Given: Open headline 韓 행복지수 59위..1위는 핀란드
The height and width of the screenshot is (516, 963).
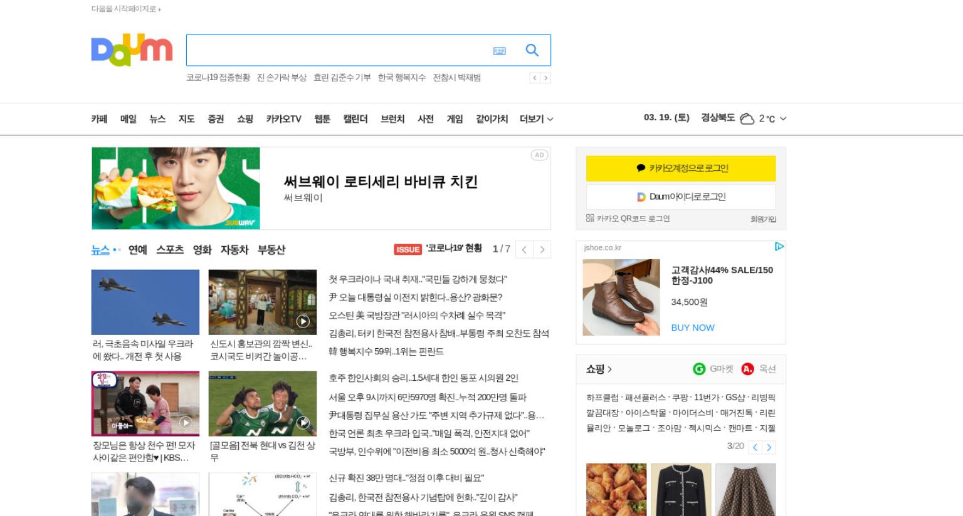Looking at the screenshot, I should coord(386,352).
